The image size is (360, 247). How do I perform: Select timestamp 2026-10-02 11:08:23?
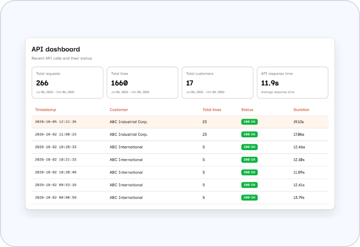(x=56, y=134)
